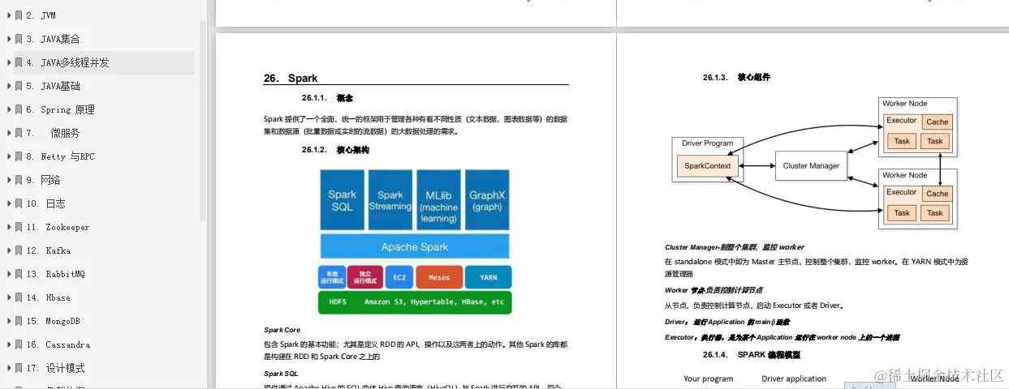The width and height of the screenshot is (1009, 389).
Task: Go to the "5. JAVA基础" bookmark
Action: (53, 86)
